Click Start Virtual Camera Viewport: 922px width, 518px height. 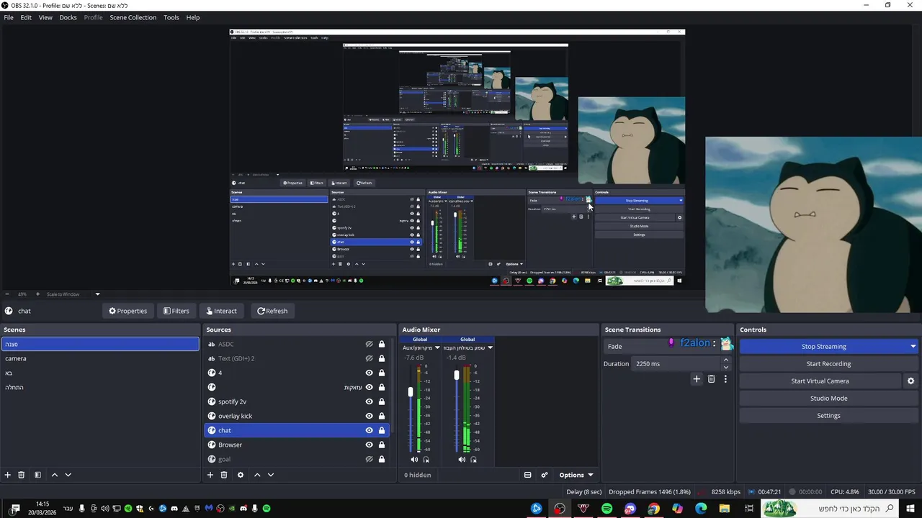[820, 381]
